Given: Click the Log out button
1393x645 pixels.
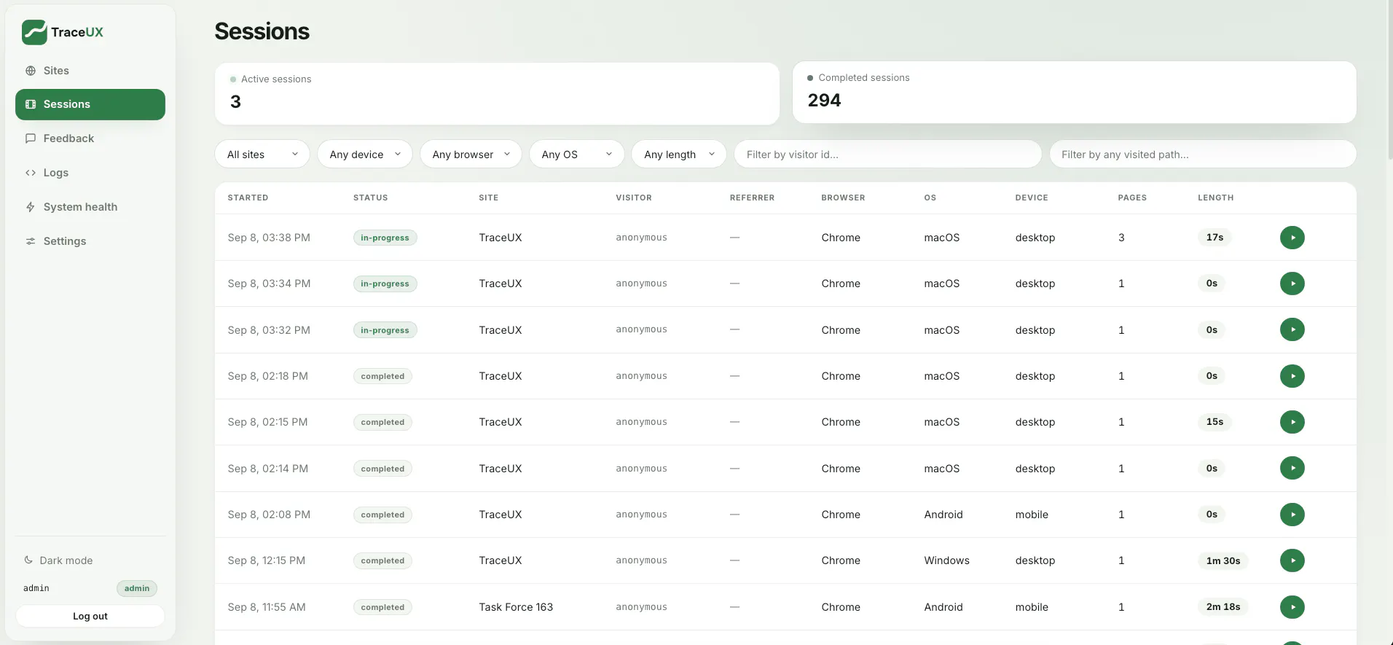Looking at the screenshot, I should coord(90,616).
